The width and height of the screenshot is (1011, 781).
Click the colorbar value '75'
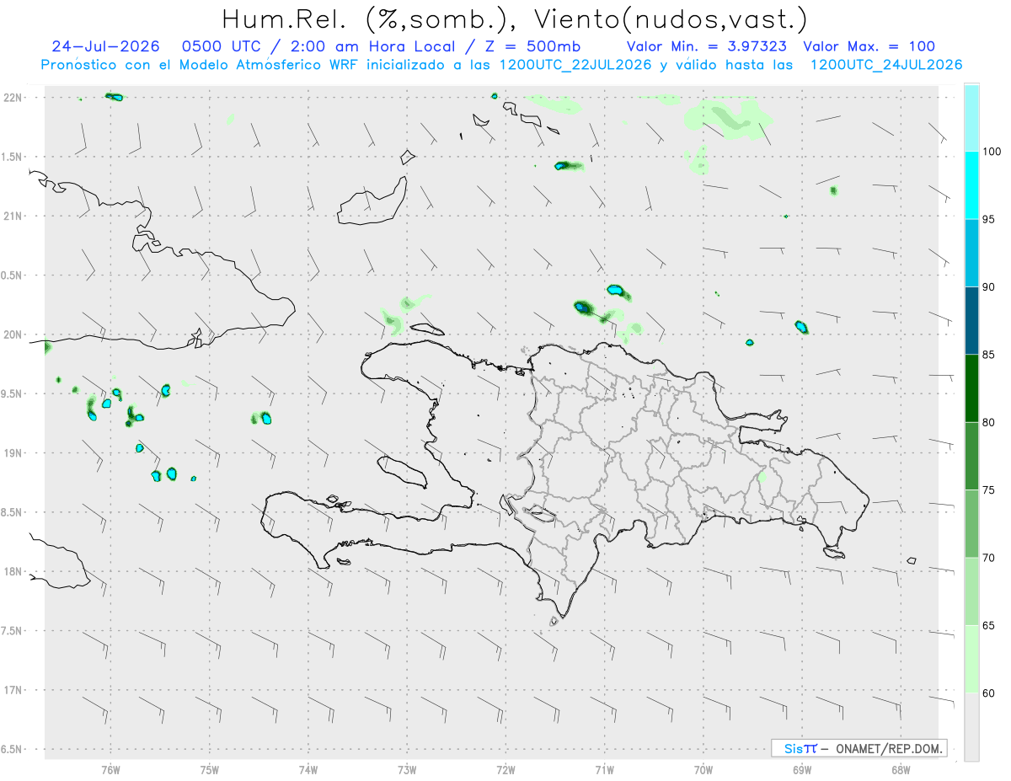(989, 490)
